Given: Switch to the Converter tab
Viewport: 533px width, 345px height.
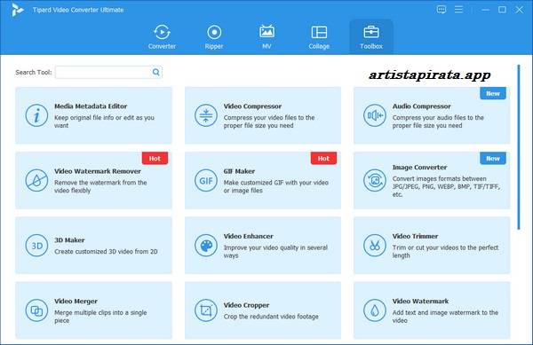Looking at the screenshot, I should [x=162, y=36].
